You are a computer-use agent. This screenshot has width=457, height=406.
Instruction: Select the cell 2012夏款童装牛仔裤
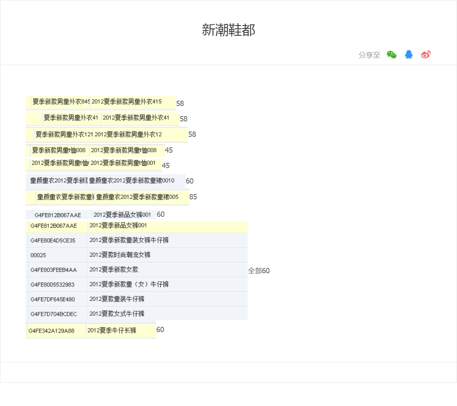[117, 299]
